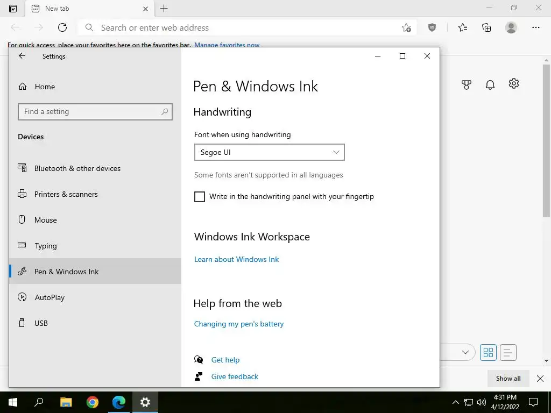Click Manage favorites now link in Edge
The height and width of the screenshot is (413, 551).
click(x=227, y=45)
